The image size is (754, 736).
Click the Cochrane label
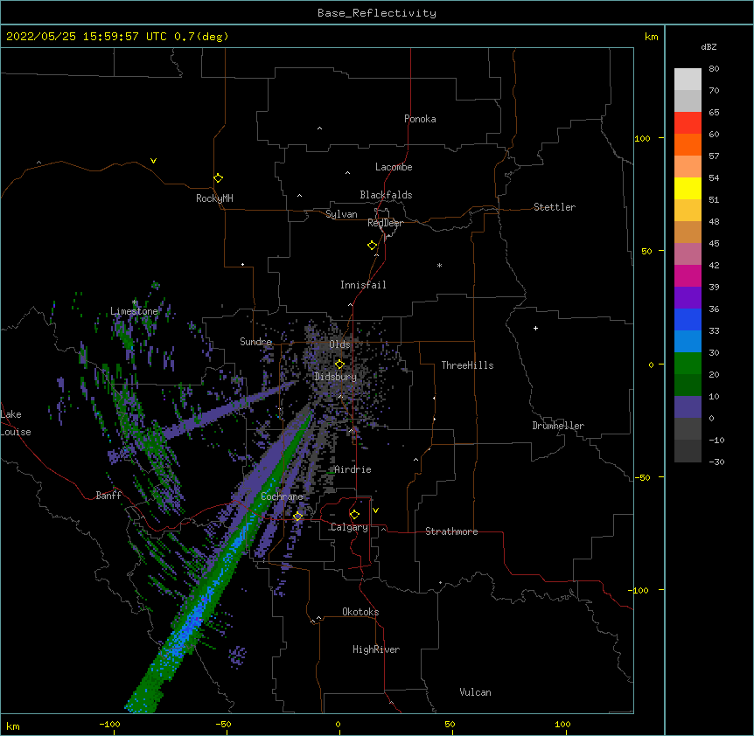(282, 496)
